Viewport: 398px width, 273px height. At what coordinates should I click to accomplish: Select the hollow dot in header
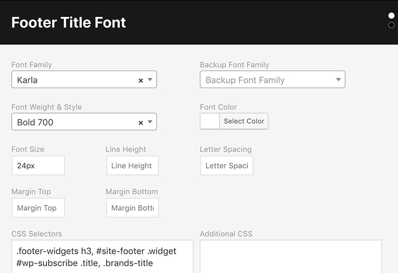391,25
